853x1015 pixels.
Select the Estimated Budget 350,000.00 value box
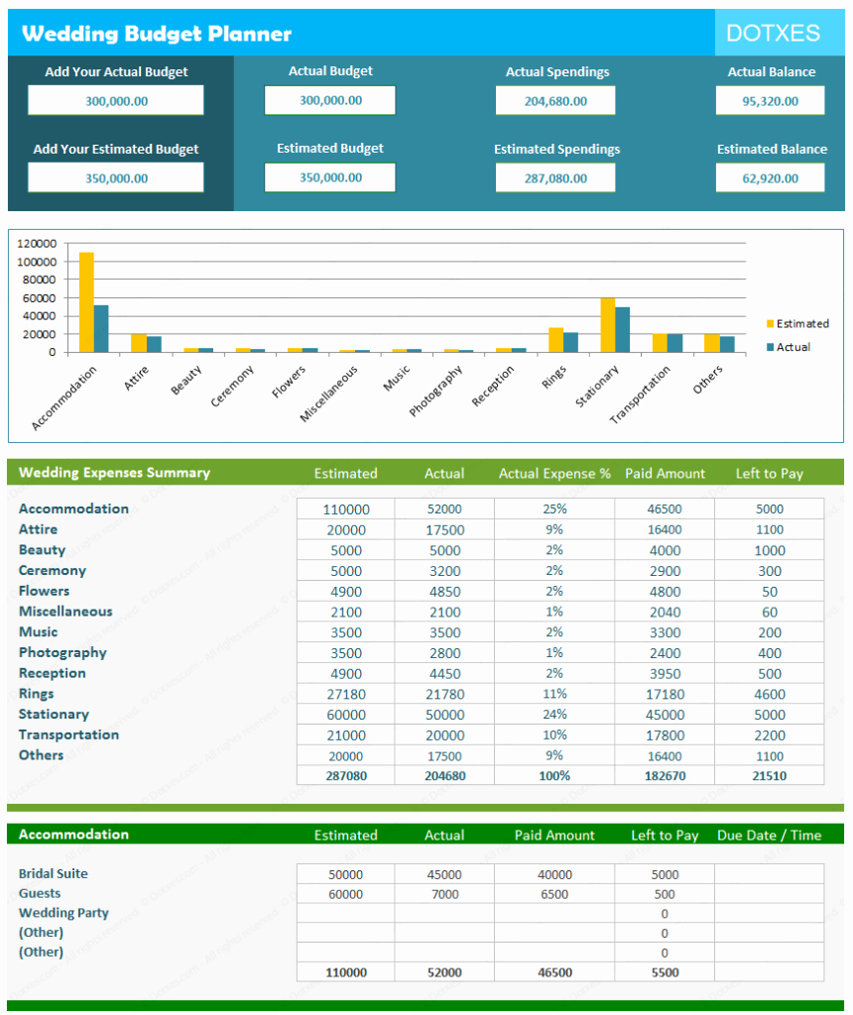(x=329, y=177)
